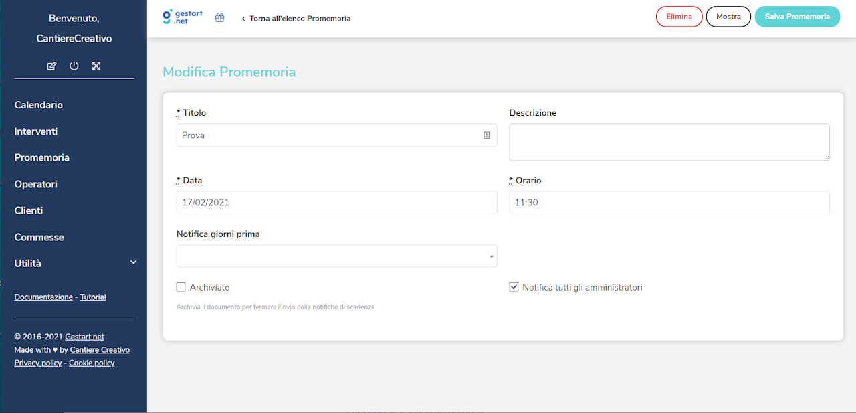Open the gift icon in the top bar
The height and width of the screenshot is (413, 856).
point(219,17)
